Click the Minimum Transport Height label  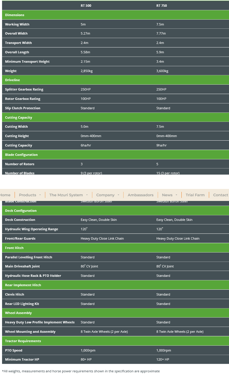[x=27, y=62]
